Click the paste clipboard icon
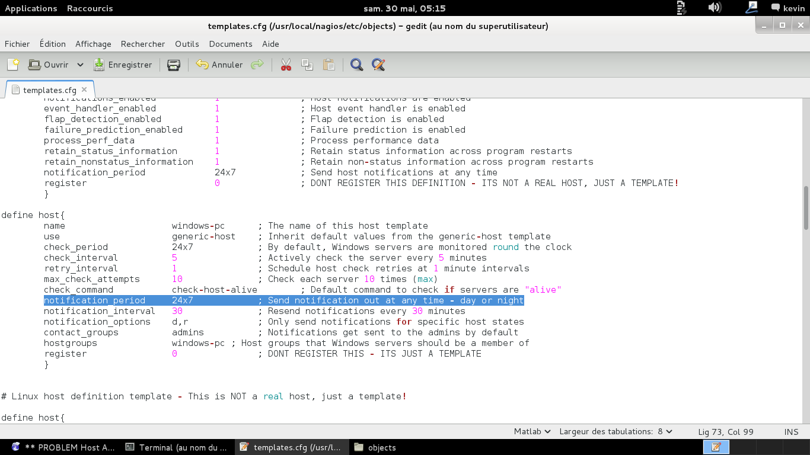 [329, 65]
